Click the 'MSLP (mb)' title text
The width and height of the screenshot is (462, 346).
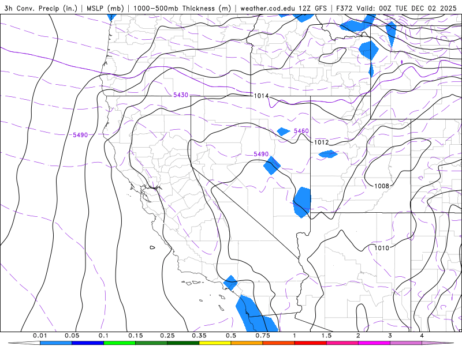(x=105, y=8)
